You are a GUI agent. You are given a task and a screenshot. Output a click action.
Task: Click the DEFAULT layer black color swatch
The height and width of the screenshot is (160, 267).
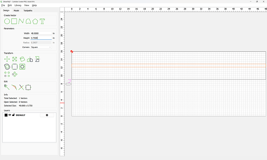coord(6,115)
